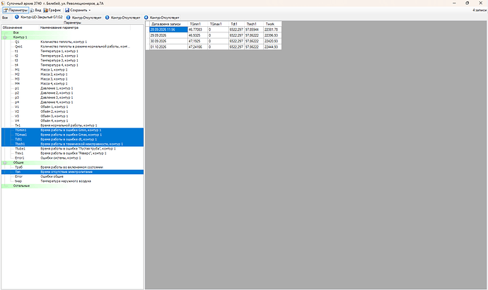Select the Trev1 Реверс row
Viewport: 488px width, 290px height.
[x=72, y=153]
